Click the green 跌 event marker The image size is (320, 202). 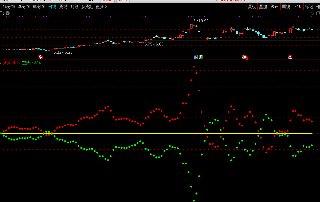click(201, 57)
